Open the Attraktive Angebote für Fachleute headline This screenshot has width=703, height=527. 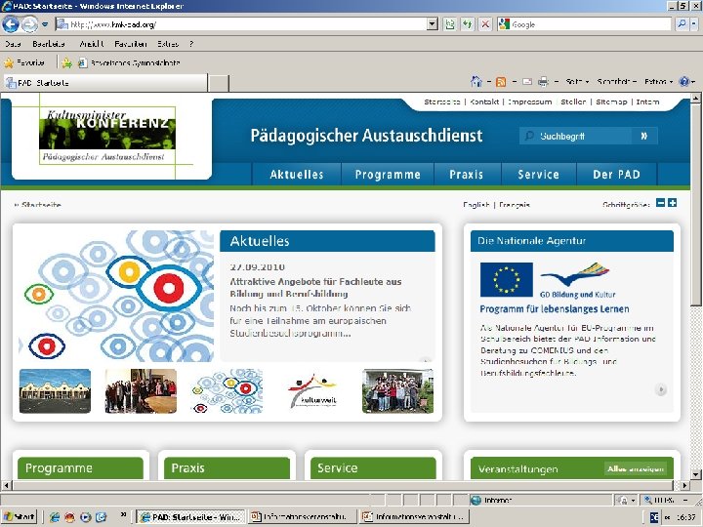coord(315,288)
